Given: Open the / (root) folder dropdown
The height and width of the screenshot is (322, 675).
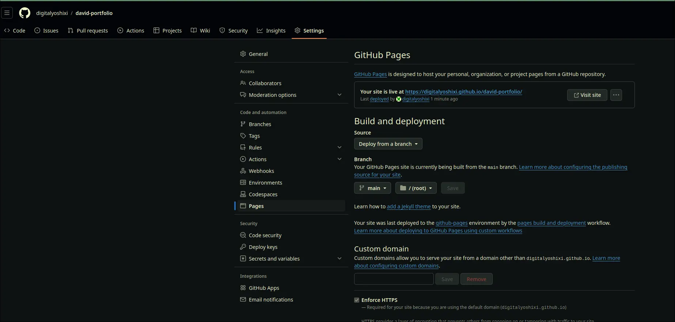Looking at the screenshot, I should click(416, 188).
